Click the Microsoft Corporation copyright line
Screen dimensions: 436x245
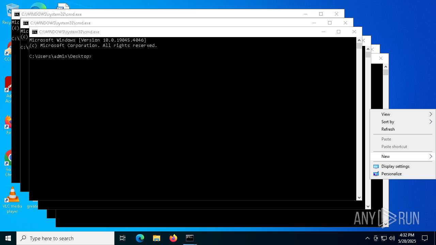pos(93,46)
